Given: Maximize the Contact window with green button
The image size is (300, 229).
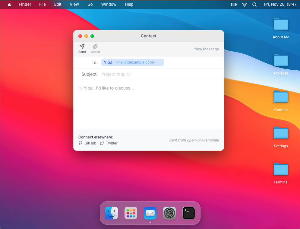Looking at the screenshot, I should [x=92, y=36].
